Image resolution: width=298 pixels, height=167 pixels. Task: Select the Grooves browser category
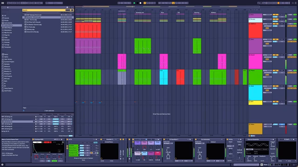click(7, 42)
